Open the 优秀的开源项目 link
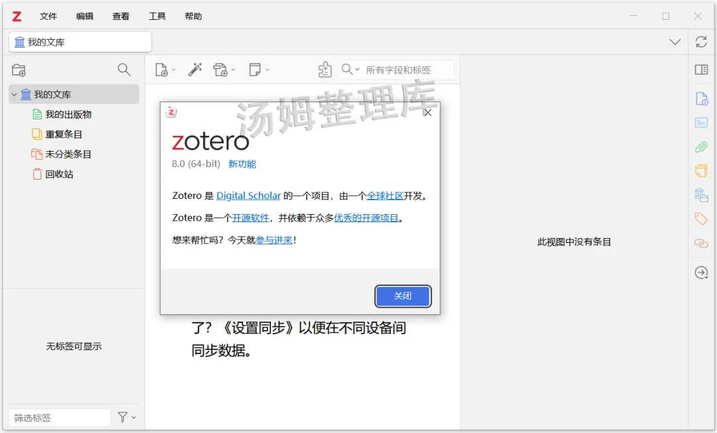The height and width of the screenshot is (433, 717). tap(366, 218)
